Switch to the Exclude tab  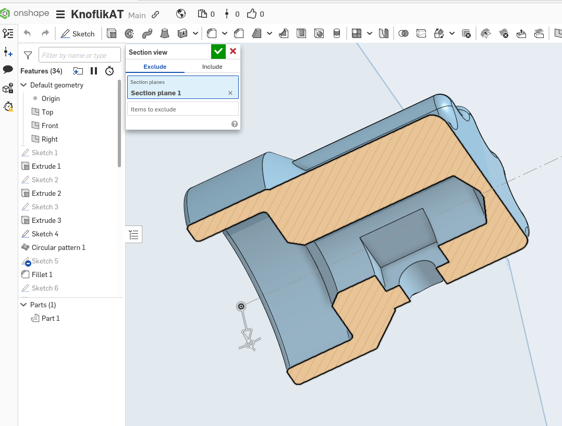[x=155, y=67]
